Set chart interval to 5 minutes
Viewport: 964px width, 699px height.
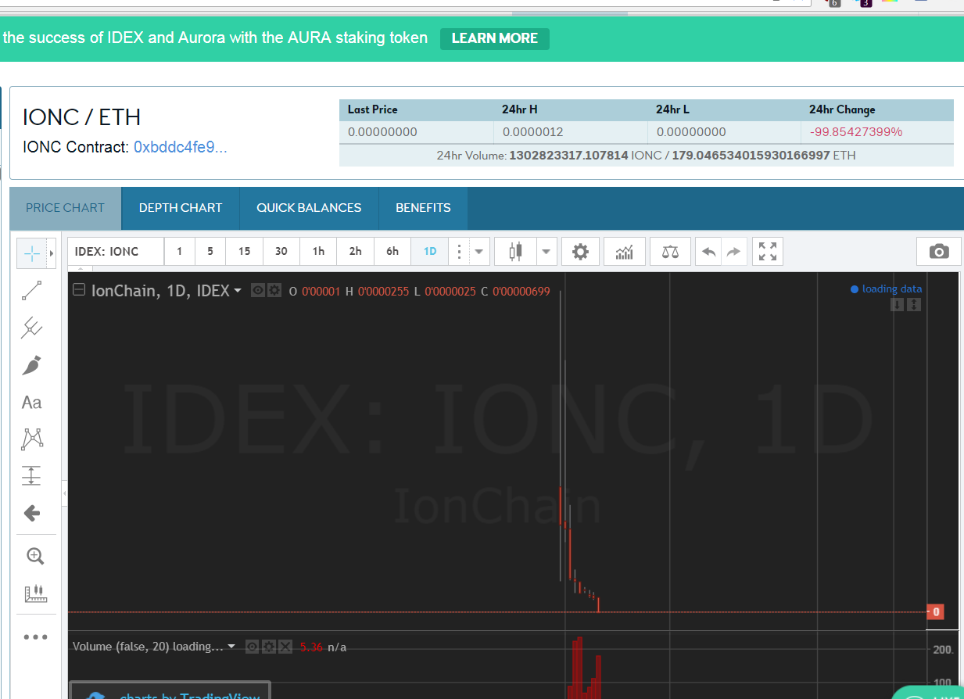(x=210, y=252)
